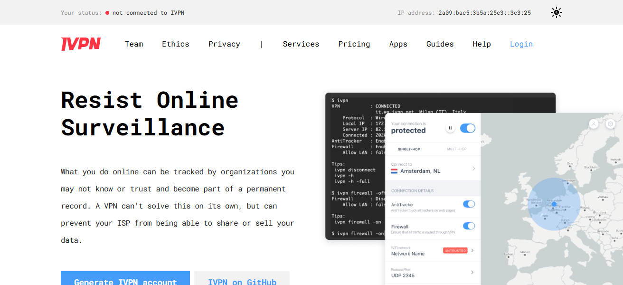
Task: Open the Help page
Action: tap(482, 44)
